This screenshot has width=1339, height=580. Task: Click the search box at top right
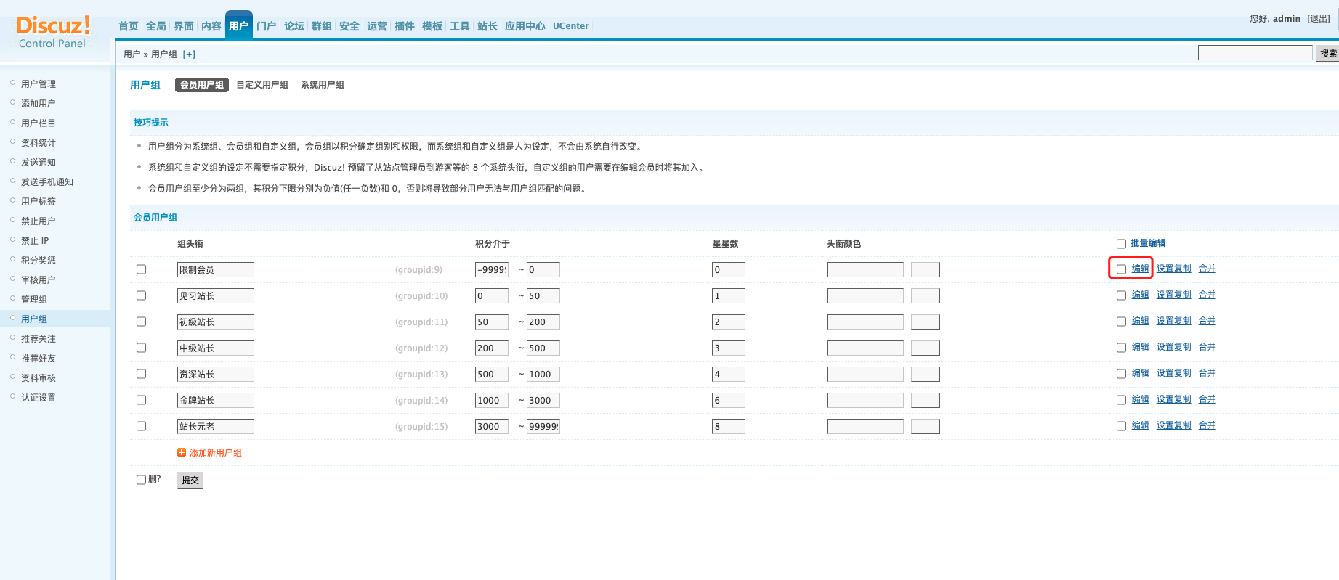pyautogui.click(x=1255, y=53)
